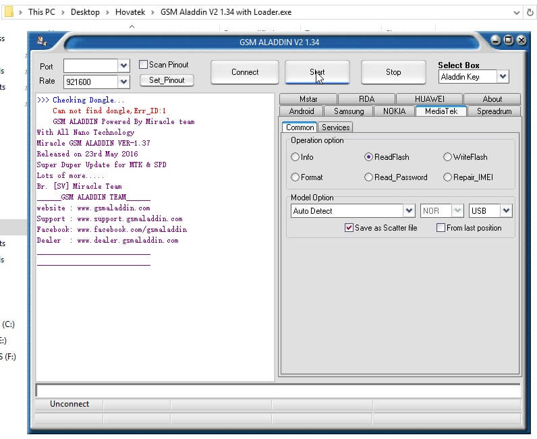Viewport: 537px width, 439px height.
Task: Select the Common sub-tab
Action: pos(300,127)
